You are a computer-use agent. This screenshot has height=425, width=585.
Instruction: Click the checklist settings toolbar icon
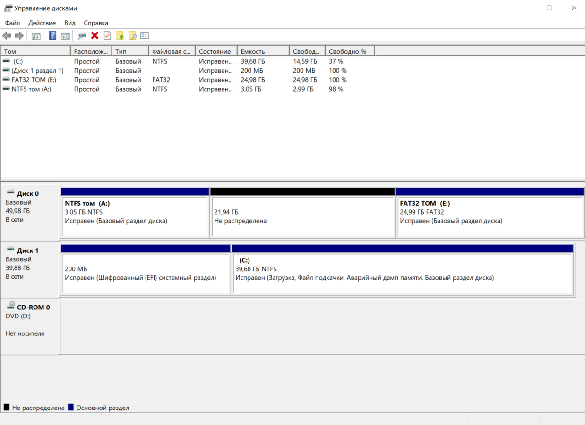click(x=145, y=36)
